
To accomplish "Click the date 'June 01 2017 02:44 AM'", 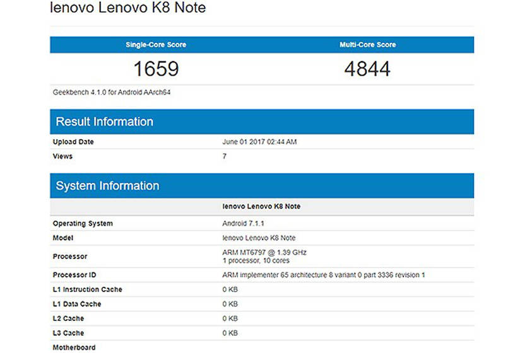I will pyautogui.click(x=259, y=142).
